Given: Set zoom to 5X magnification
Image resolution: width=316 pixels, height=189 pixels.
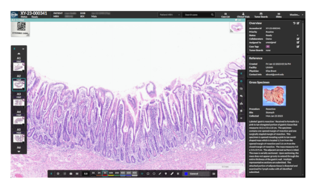Looking at the screenshot, I should [x=105, y=173].
